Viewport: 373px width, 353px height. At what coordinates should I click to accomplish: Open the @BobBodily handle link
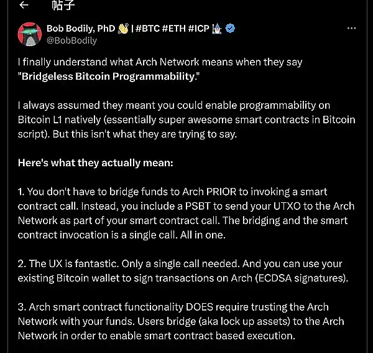click(x=71, y=40)
